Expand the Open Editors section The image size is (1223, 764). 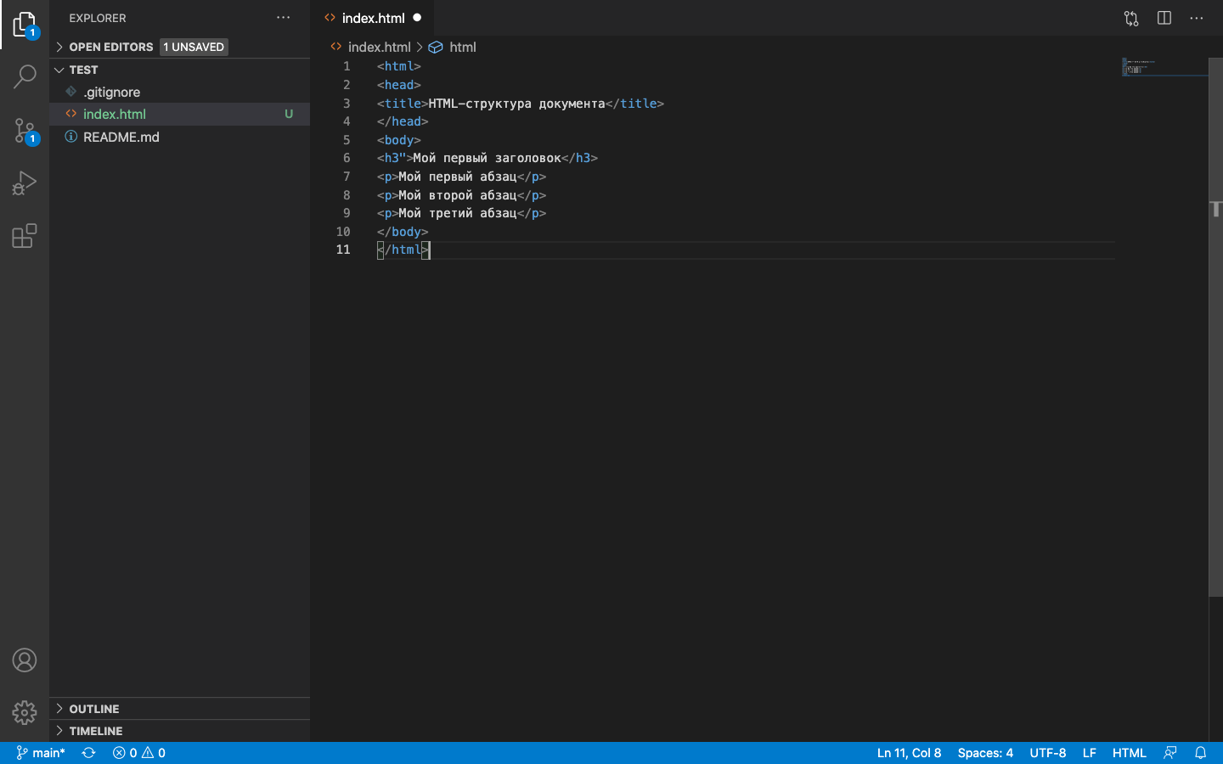pos(110,47)
